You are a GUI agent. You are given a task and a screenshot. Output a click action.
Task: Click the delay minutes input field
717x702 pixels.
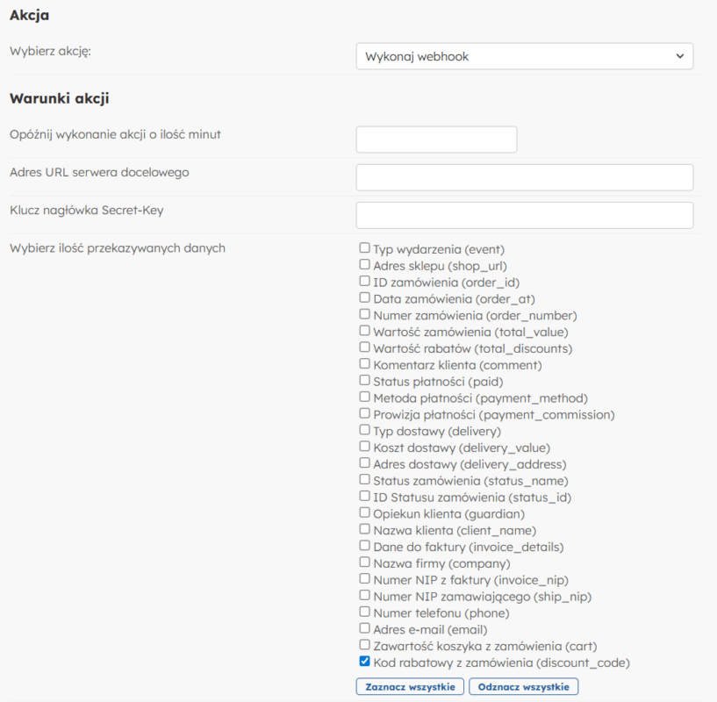pyautogui.click(x=436, y=140)
